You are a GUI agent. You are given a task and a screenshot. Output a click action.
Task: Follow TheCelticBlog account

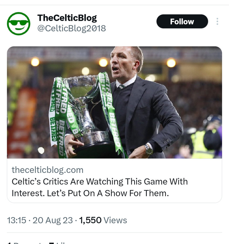pyautogui.click(x=182, y=21)
